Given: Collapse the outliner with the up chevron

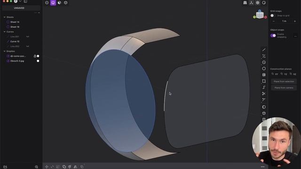Looking at the screenshot, I should click(x=39, y=13).
